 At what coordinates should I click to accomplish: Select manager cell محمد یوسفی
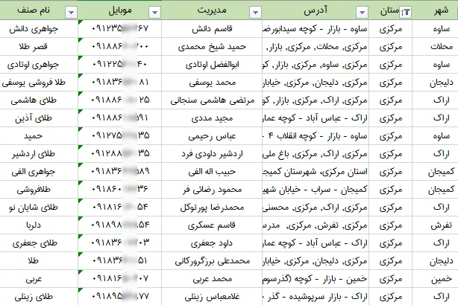point(212,83)
